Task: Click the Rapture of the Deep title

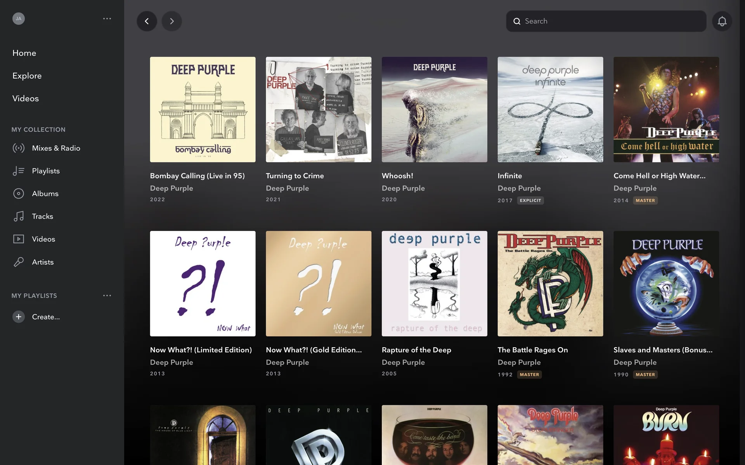Action: click(x=416, y=350)
